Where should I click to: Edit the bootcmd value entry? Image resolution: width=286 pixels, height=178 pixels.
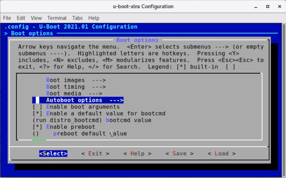coord(92,120)
